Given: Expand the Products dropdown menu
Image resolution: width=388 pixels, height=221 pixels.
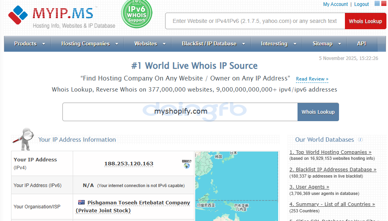Looking at the screenshot, I should click(30, 44).
